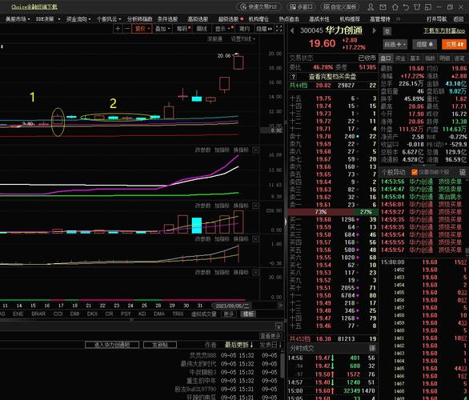
Task: Click the collapse panel icon above 查看更多
Action: click(x=279, y=326)
